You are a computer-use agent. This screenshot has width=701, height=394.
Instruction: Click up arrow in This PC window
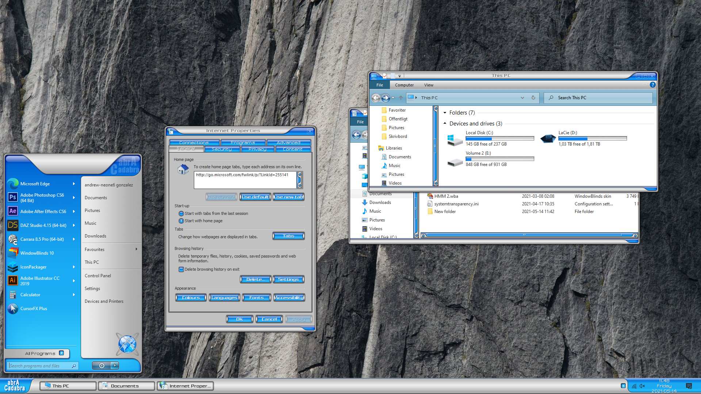(401, 97)
